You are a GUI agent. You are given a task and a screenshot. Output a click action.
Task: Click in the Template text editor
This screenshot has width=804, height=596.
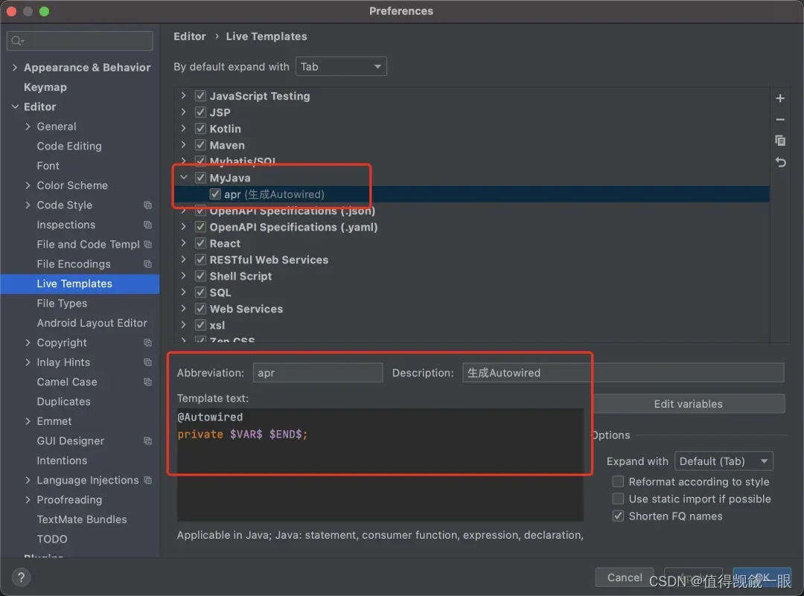point(380,465)
